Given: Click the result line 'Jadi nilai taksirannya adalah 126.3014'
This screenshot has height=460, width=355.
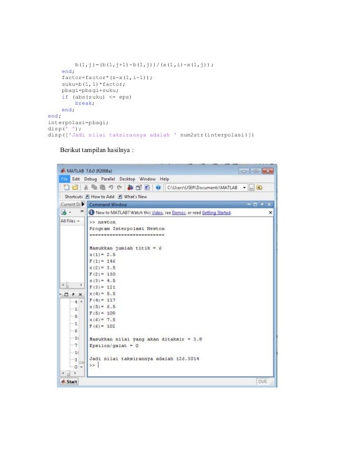Looking at the screenshot, I should 144,359.
